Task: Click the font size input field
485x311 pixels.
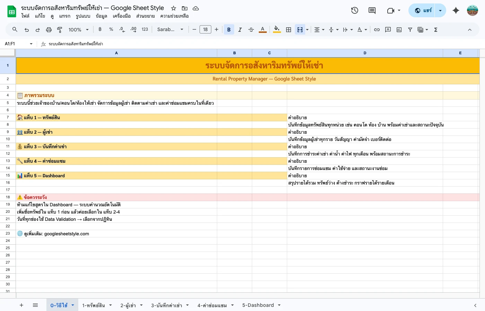Action: [205, 30]
